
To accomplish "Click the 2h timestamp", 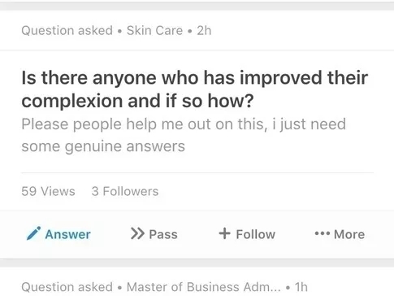I will pos(204,30).
